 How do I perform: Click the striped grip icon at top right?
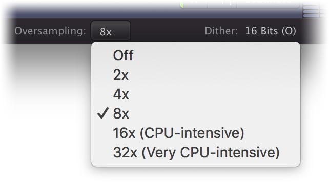click(314, 11)
